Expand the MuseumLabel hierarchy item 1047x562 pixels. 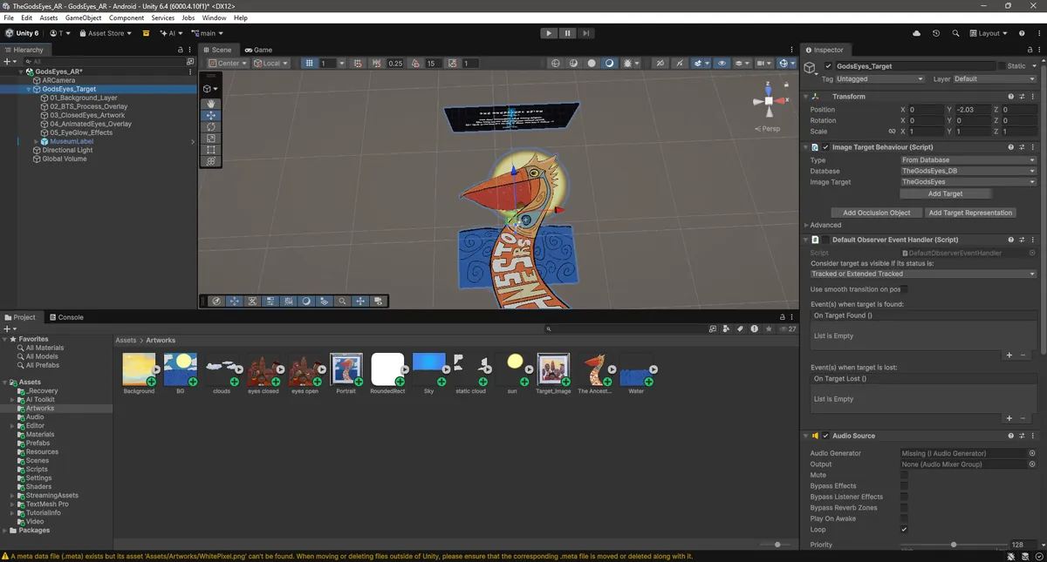pyautogui.click(x=37, y=141)
